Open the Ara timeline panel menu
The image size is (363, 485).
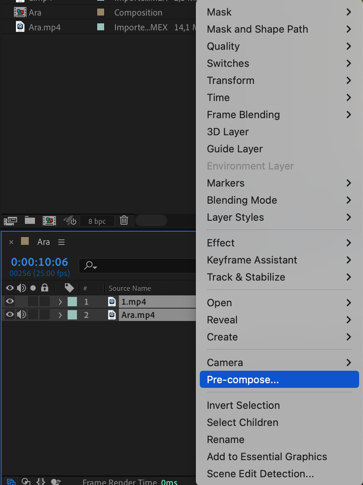(61, 242)
